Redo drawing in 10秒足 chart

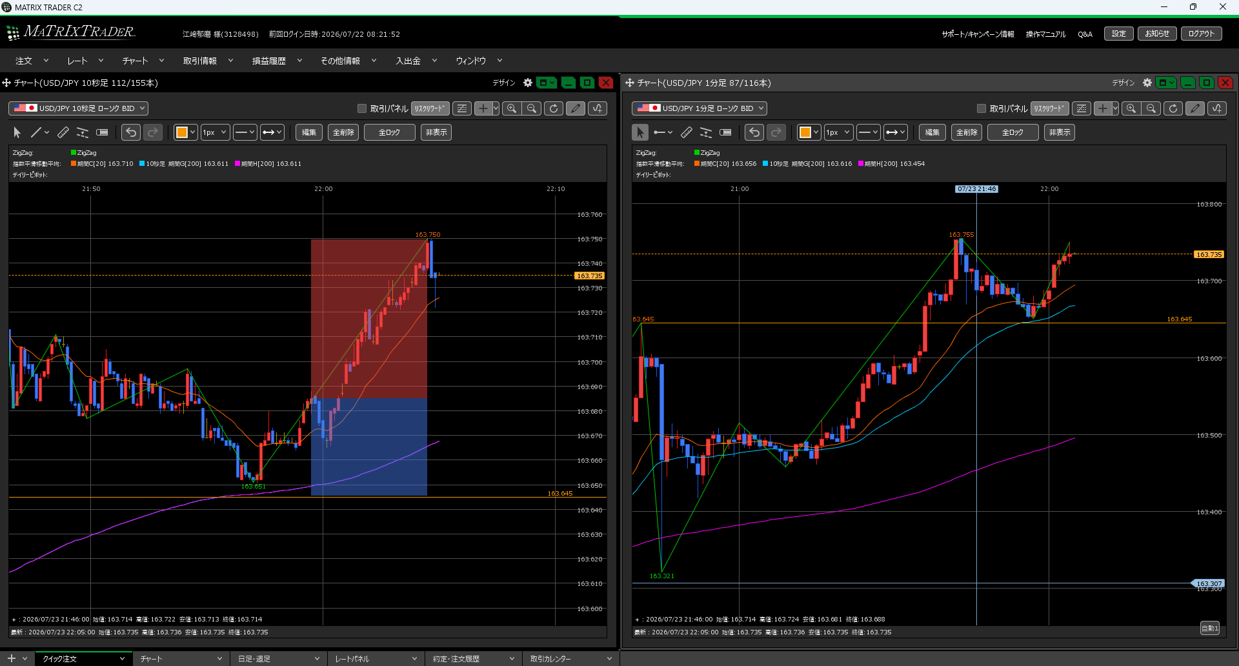(x=153, y=132)
